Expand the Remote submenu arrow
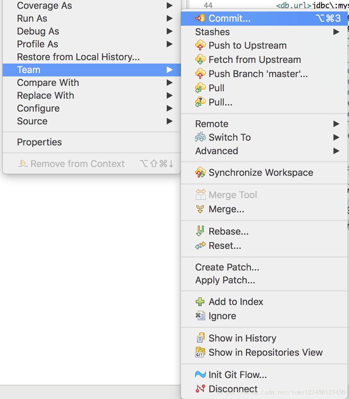349x399 pixels. (x=336, y=124)
